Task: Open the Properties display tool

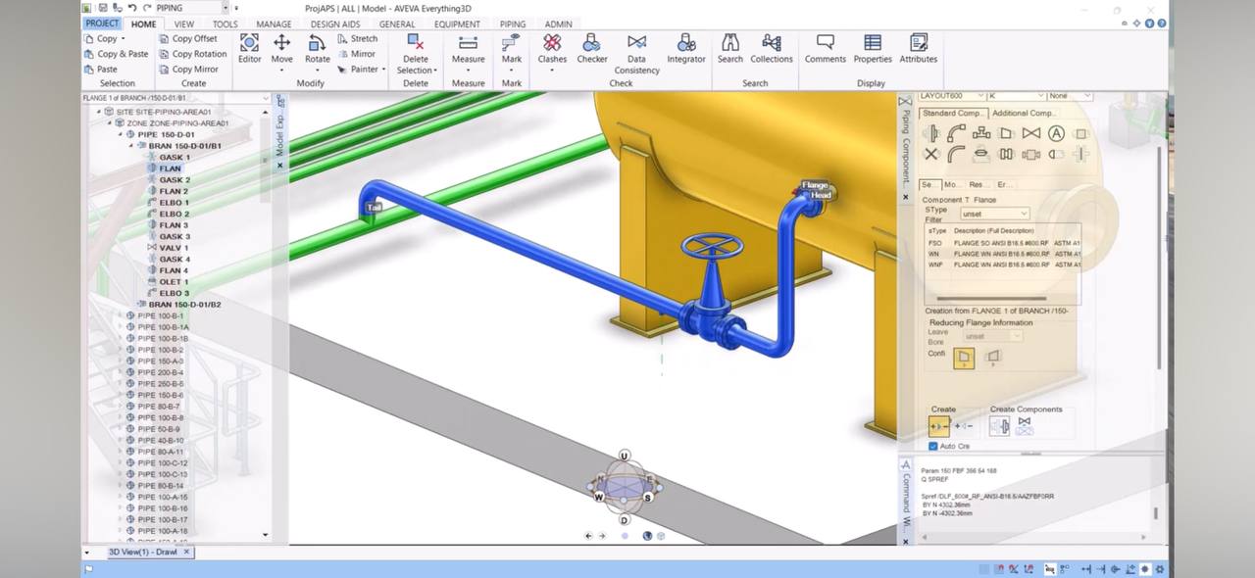Action: (873, 49)
